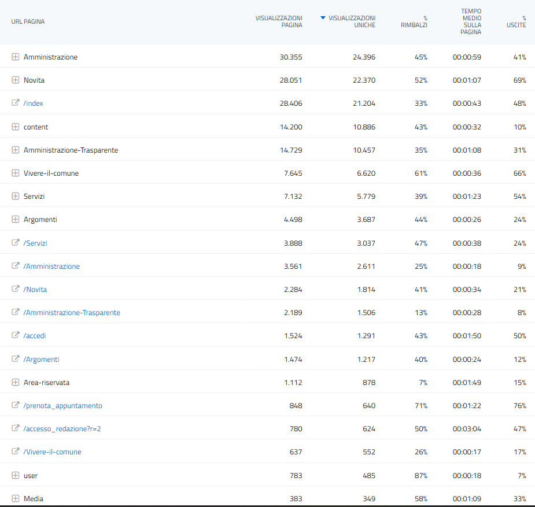Click the Tempo Medio Sulla Pagina header
The height and width of the screenshot is (507, 535).
point(470,21)
